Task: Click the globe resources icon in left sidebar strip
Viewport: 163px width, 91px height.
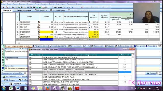Action: tap(3, 62)
